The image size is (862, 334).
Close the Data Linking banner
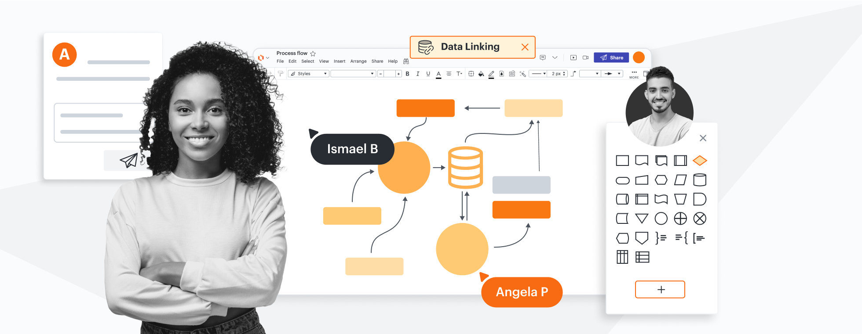[525, 47]
